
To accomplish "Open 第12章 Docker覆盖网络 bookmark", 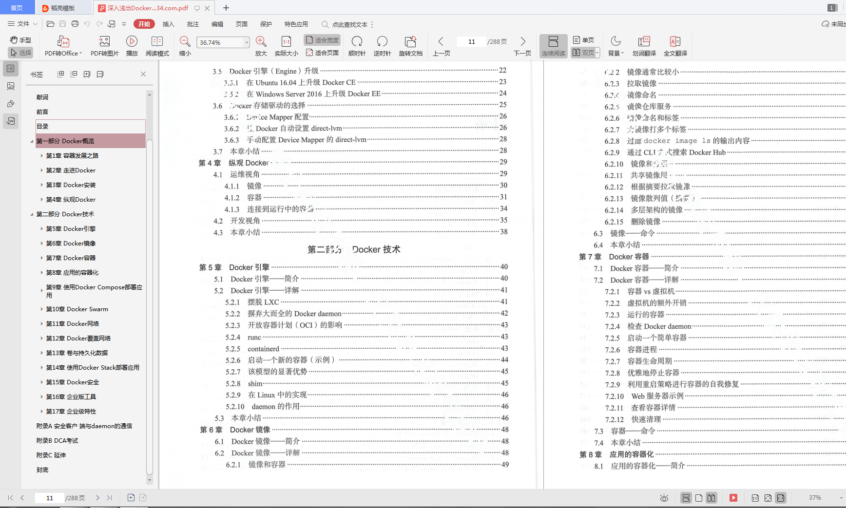I will (x=78, y=339).
